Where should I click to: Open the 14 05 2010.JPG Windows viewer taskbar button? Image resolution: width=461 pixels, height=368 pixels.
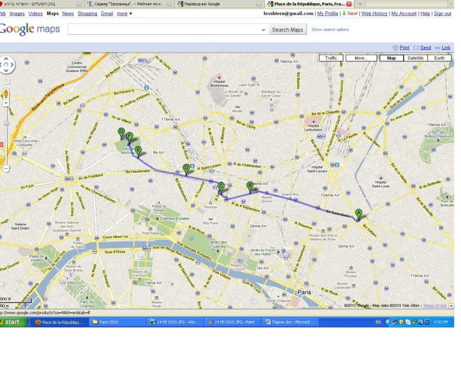175,322
